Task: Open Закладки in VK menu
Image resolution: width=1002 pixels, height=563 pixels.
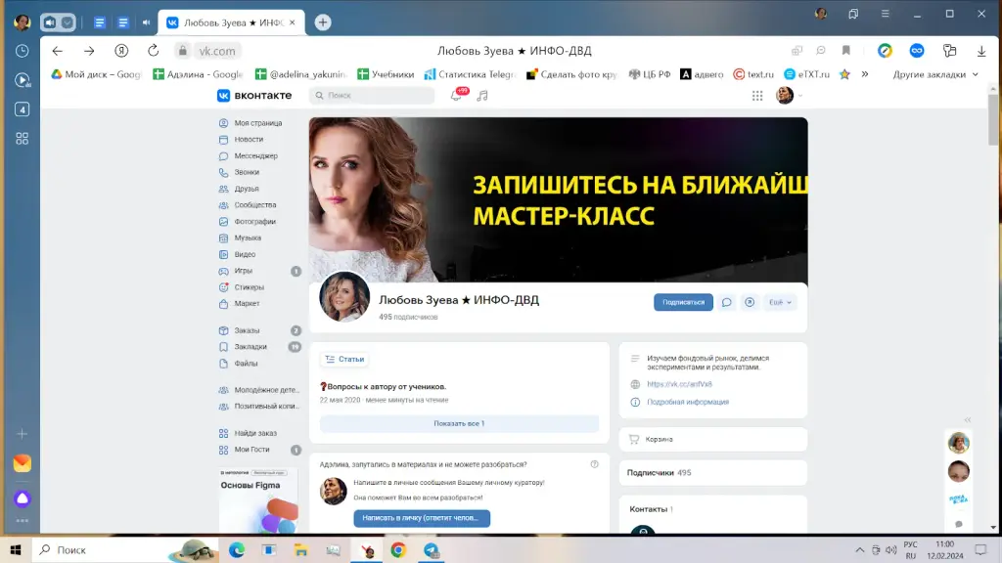Action: 250,347
